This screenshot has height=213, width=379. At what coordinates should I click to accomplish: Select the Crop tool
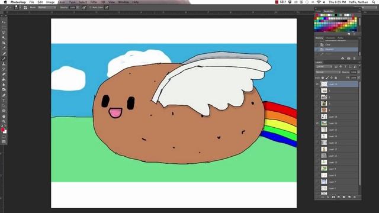click(x=4, y=43)
